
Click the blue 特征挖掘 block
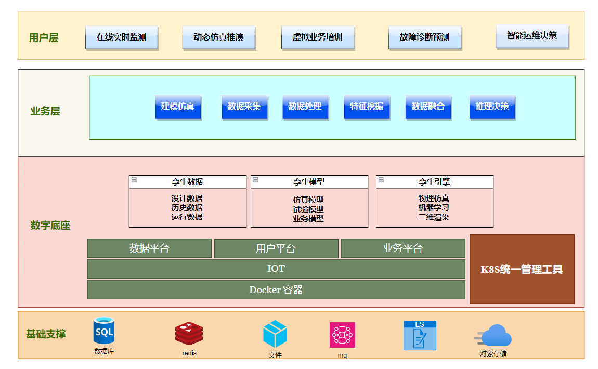[x=367, y=107]
